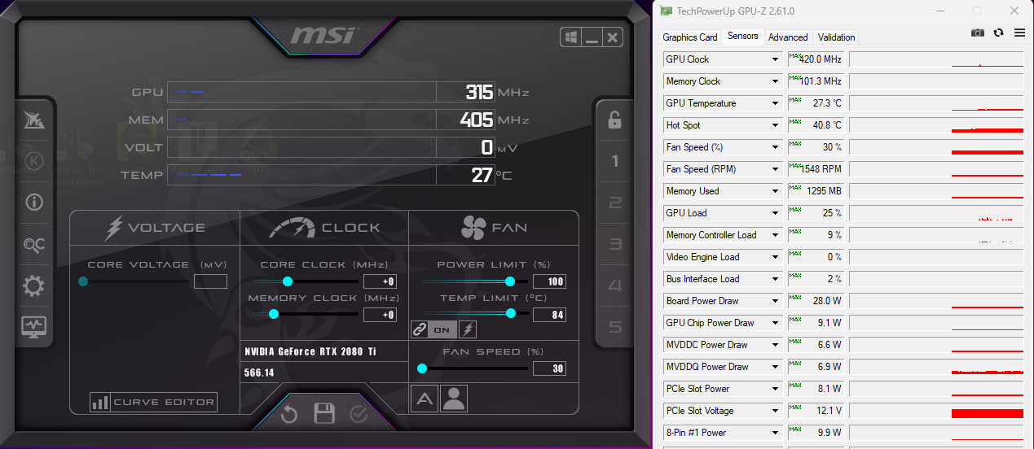Screen dimensions: 1034x449
Task: Focus the power limit 100 input field
Action: coord(549,281)
